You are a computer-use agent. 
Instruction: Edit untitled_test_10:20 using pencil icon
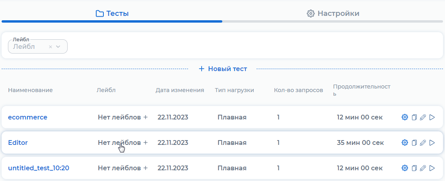(x=423, y=168)
